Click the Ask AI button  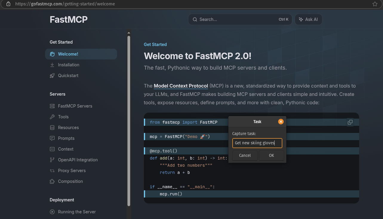[x=308, y=19]
